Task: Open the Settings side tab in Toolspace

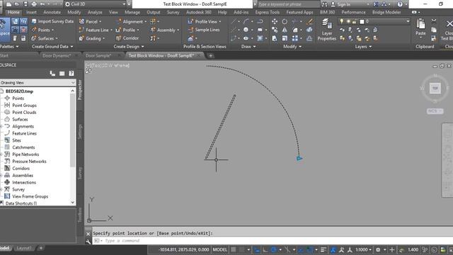Action: 80,132
